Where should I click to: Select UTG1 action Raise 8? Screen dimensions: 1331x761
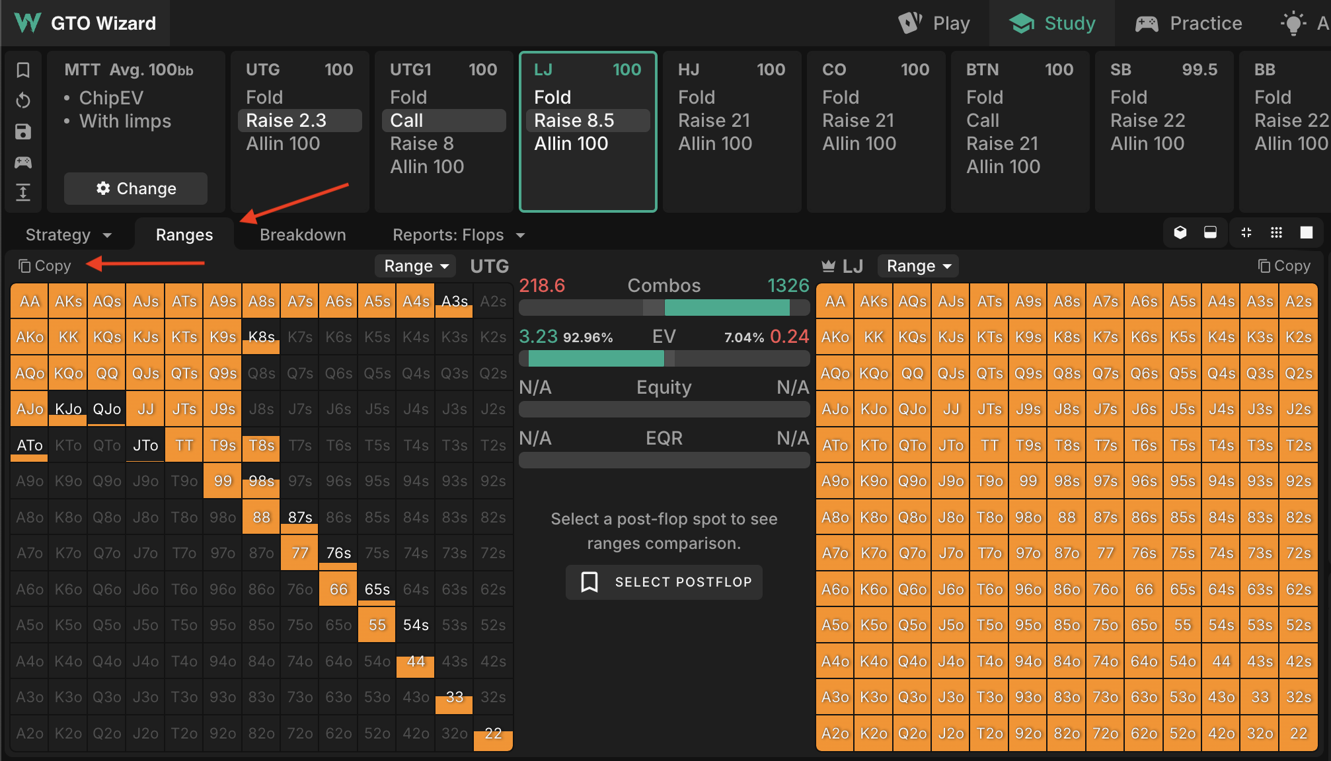(x=422, y=144)
